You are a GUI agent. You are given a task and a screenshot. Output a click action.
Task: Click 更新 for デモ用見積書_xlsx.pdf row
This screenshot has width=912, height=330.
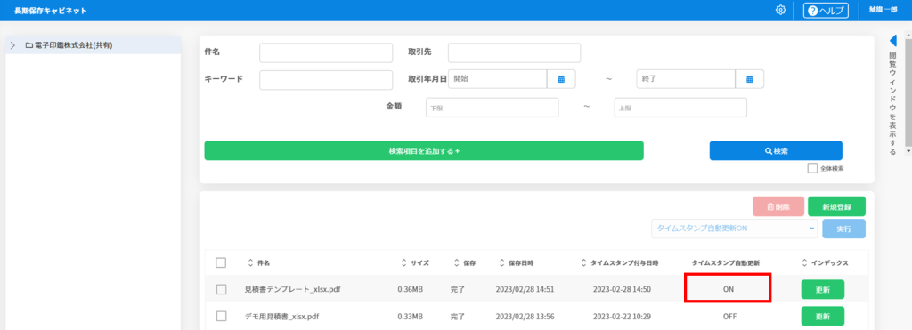(822, 317)
